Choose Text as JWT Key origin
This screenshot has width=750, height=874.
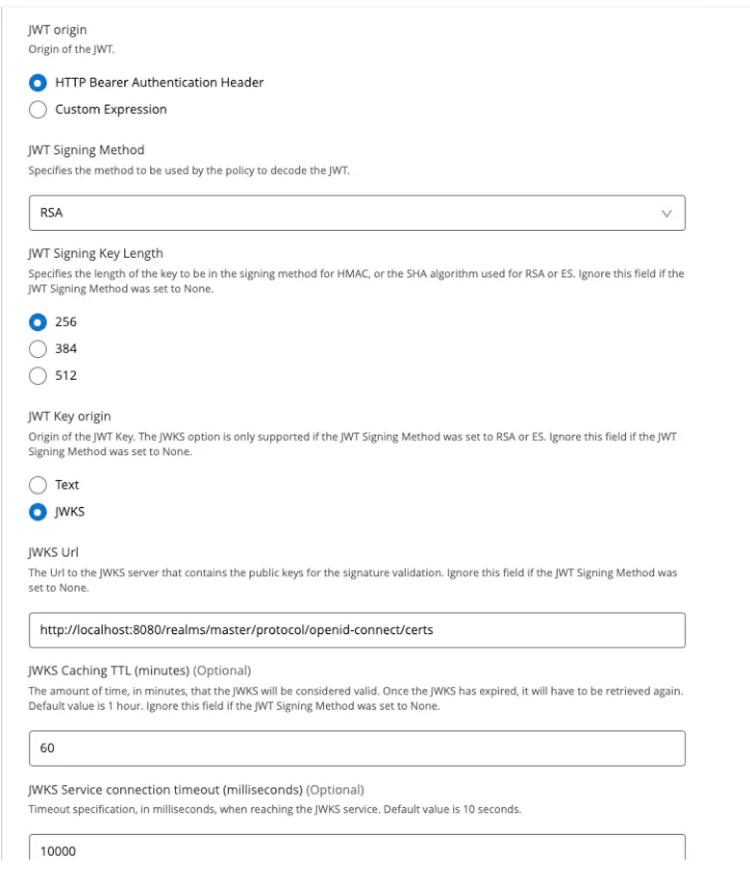click(x=38, y=485)
